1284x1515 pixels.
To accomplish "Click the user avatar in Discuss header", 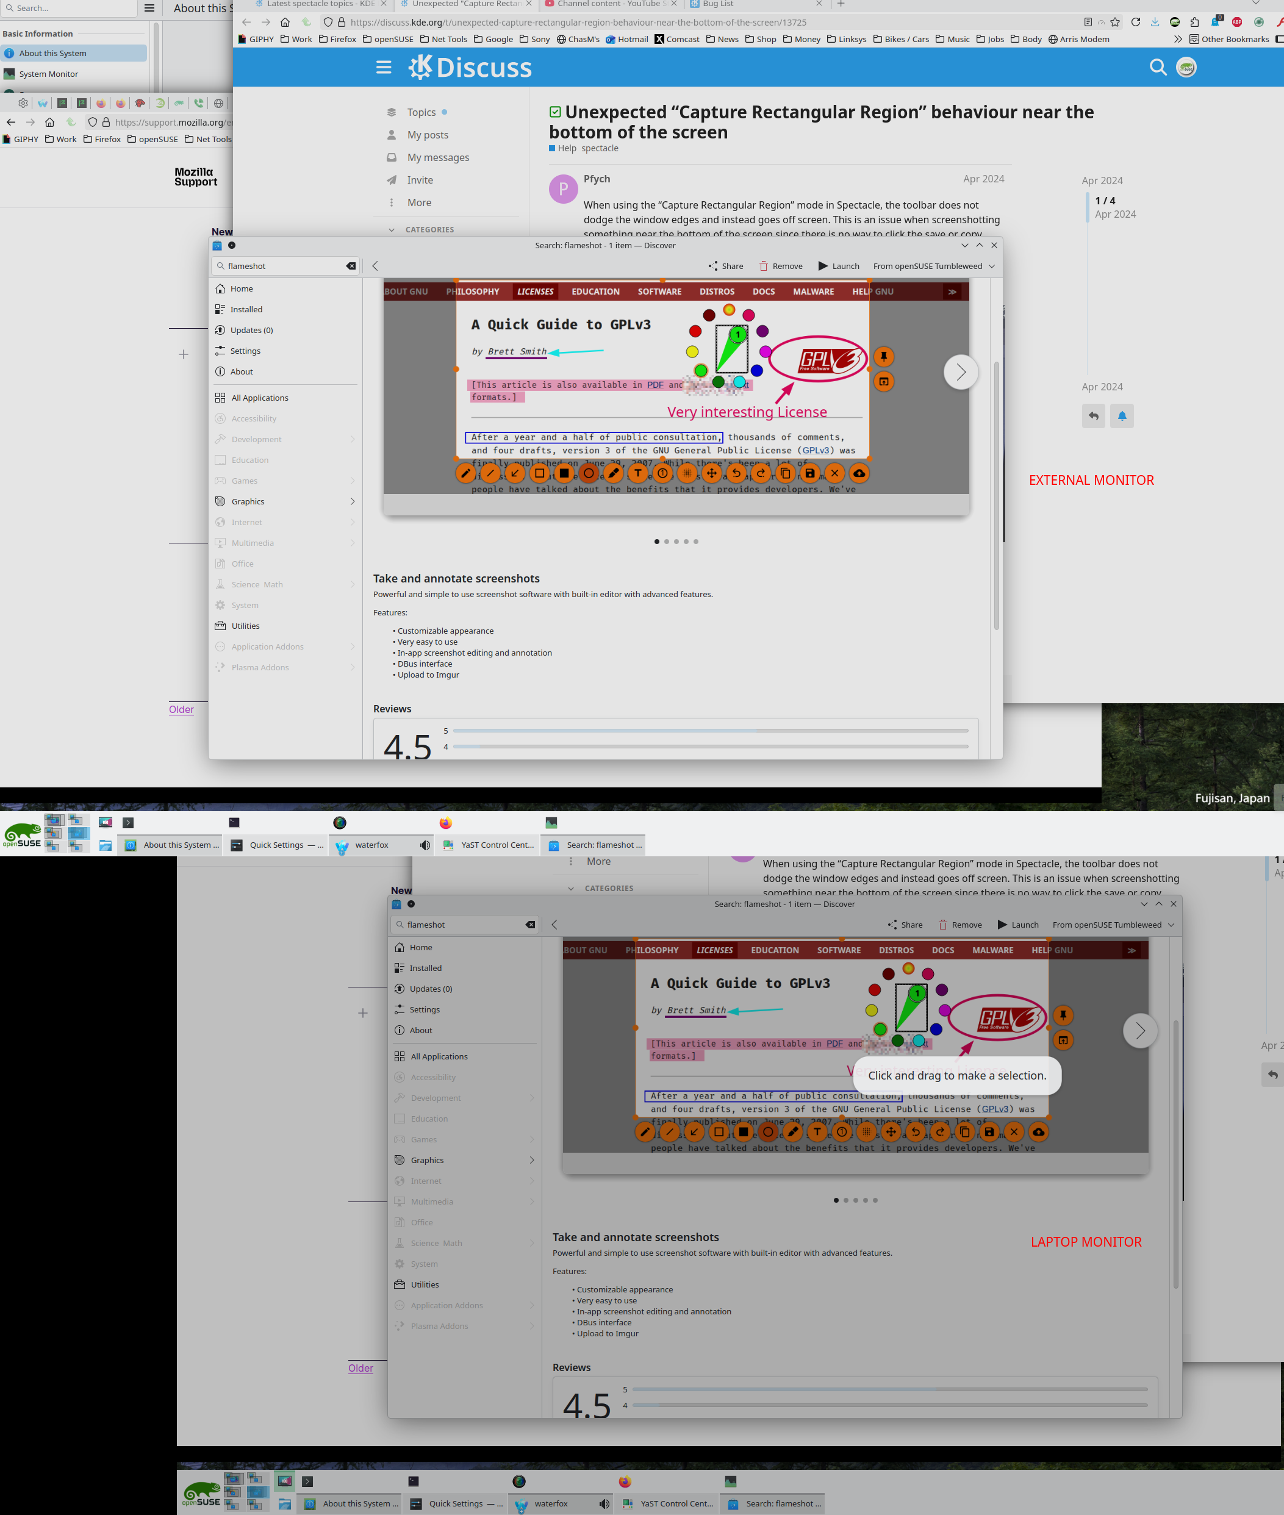I will [x=1186, y=68].
